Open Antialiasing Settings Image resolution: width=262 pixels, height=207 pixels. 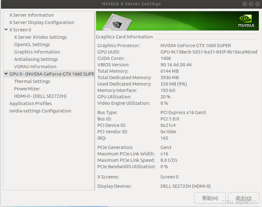tap(36, 59)
